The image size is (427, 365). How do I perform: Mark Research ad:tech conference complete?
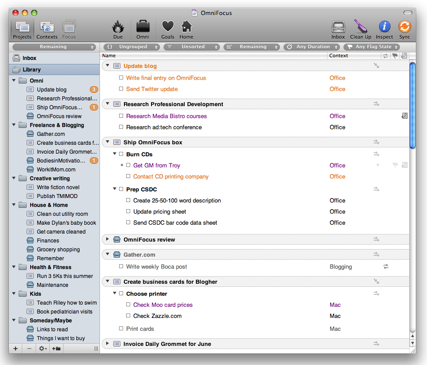[121, 127]
